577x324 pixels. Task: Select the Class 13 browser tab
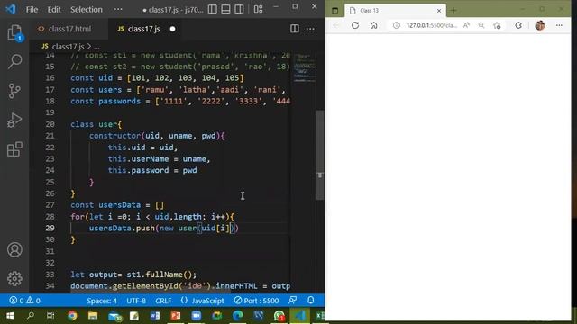[396, 10]
